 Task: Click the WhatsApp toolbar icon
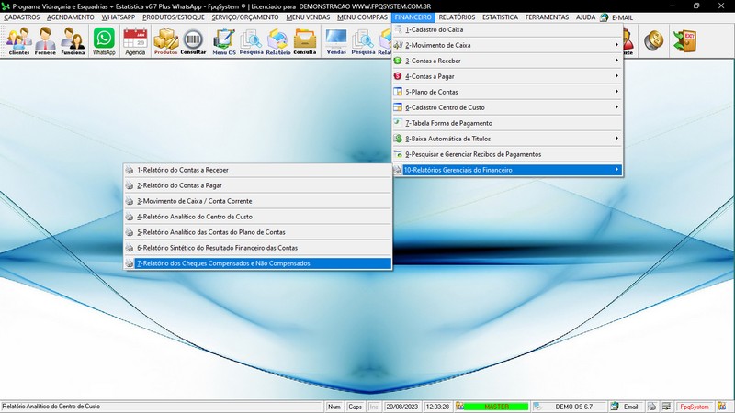105,40
